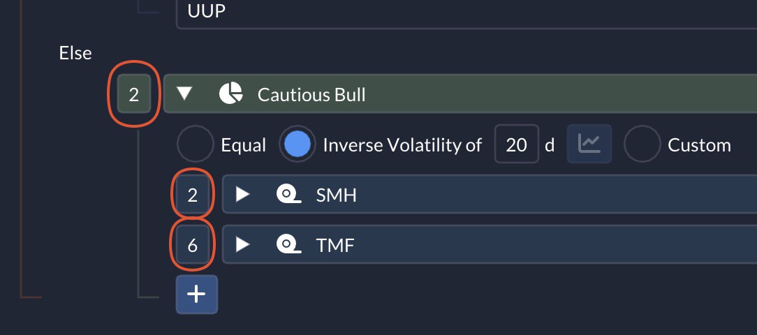757x335 pixels.
Task: Click the pie chart icon beside Cautious Bull
Action: [x=230, y=94]
